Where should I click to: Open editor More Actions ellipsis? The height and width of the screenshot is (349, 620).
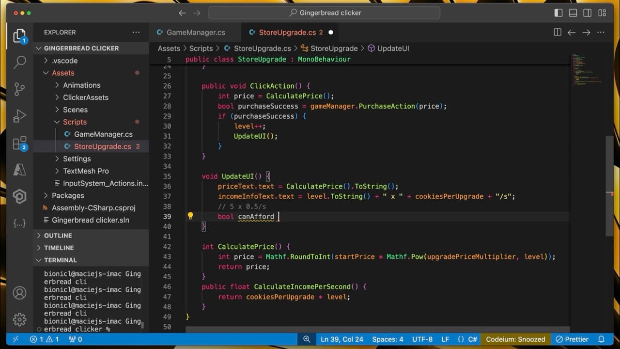[x=601, y=32]
